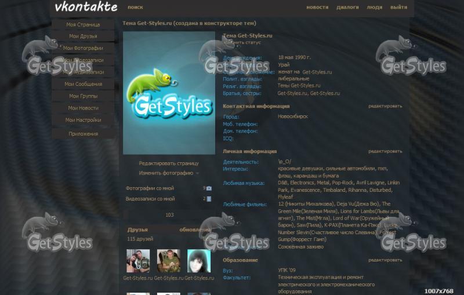Click обновления in the friends block
Image resolution: width=464 pixels, height=295 pixels.
pos(195,230)
